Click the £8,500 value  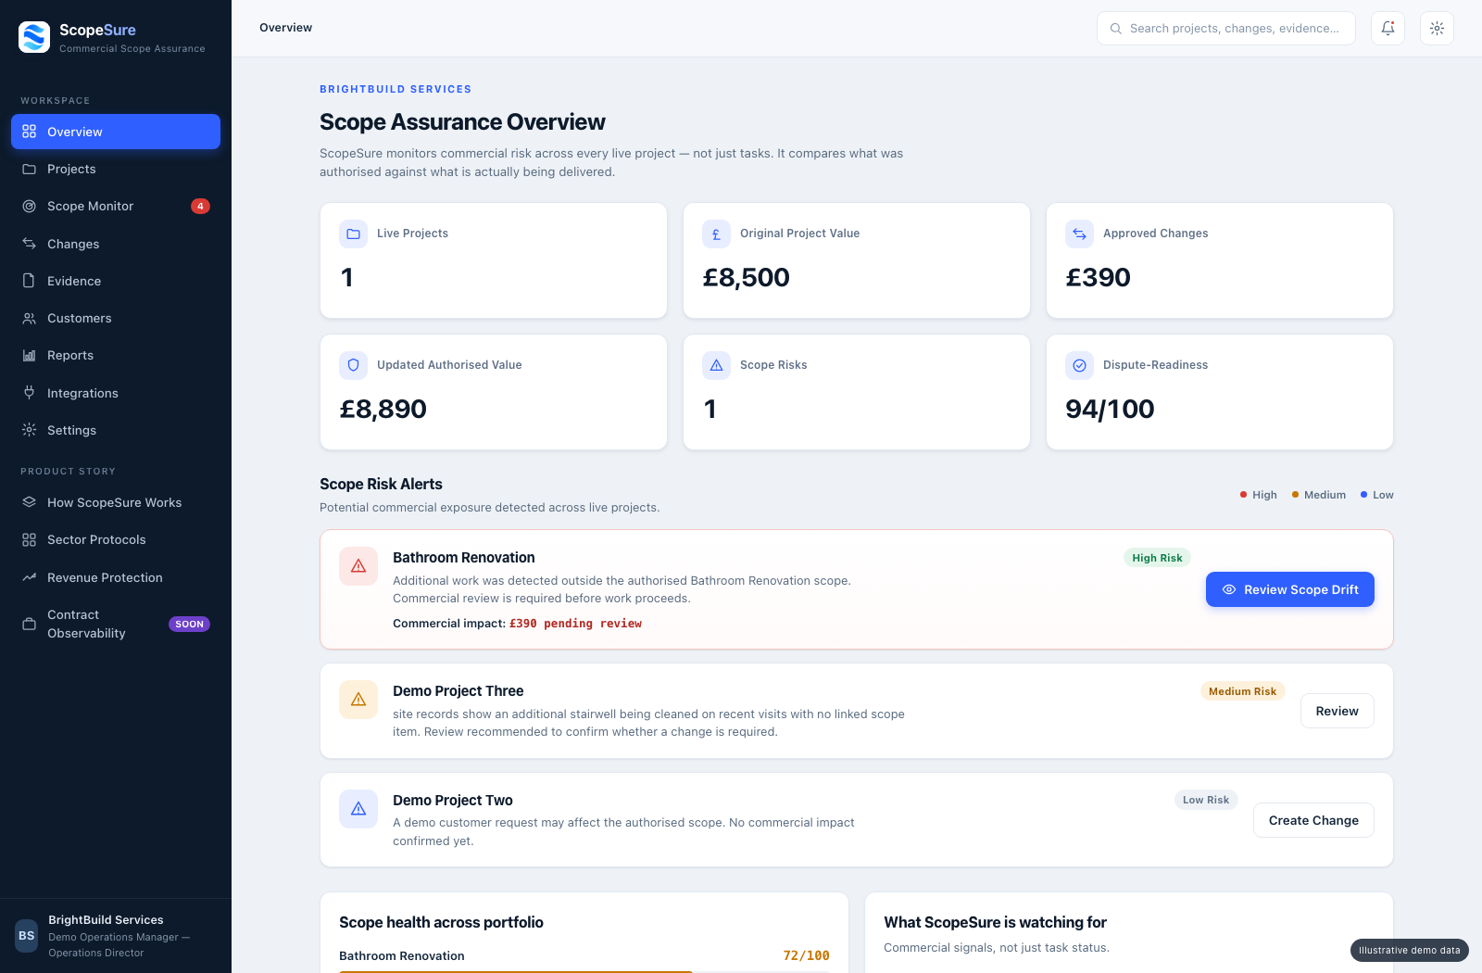point(746,278)
